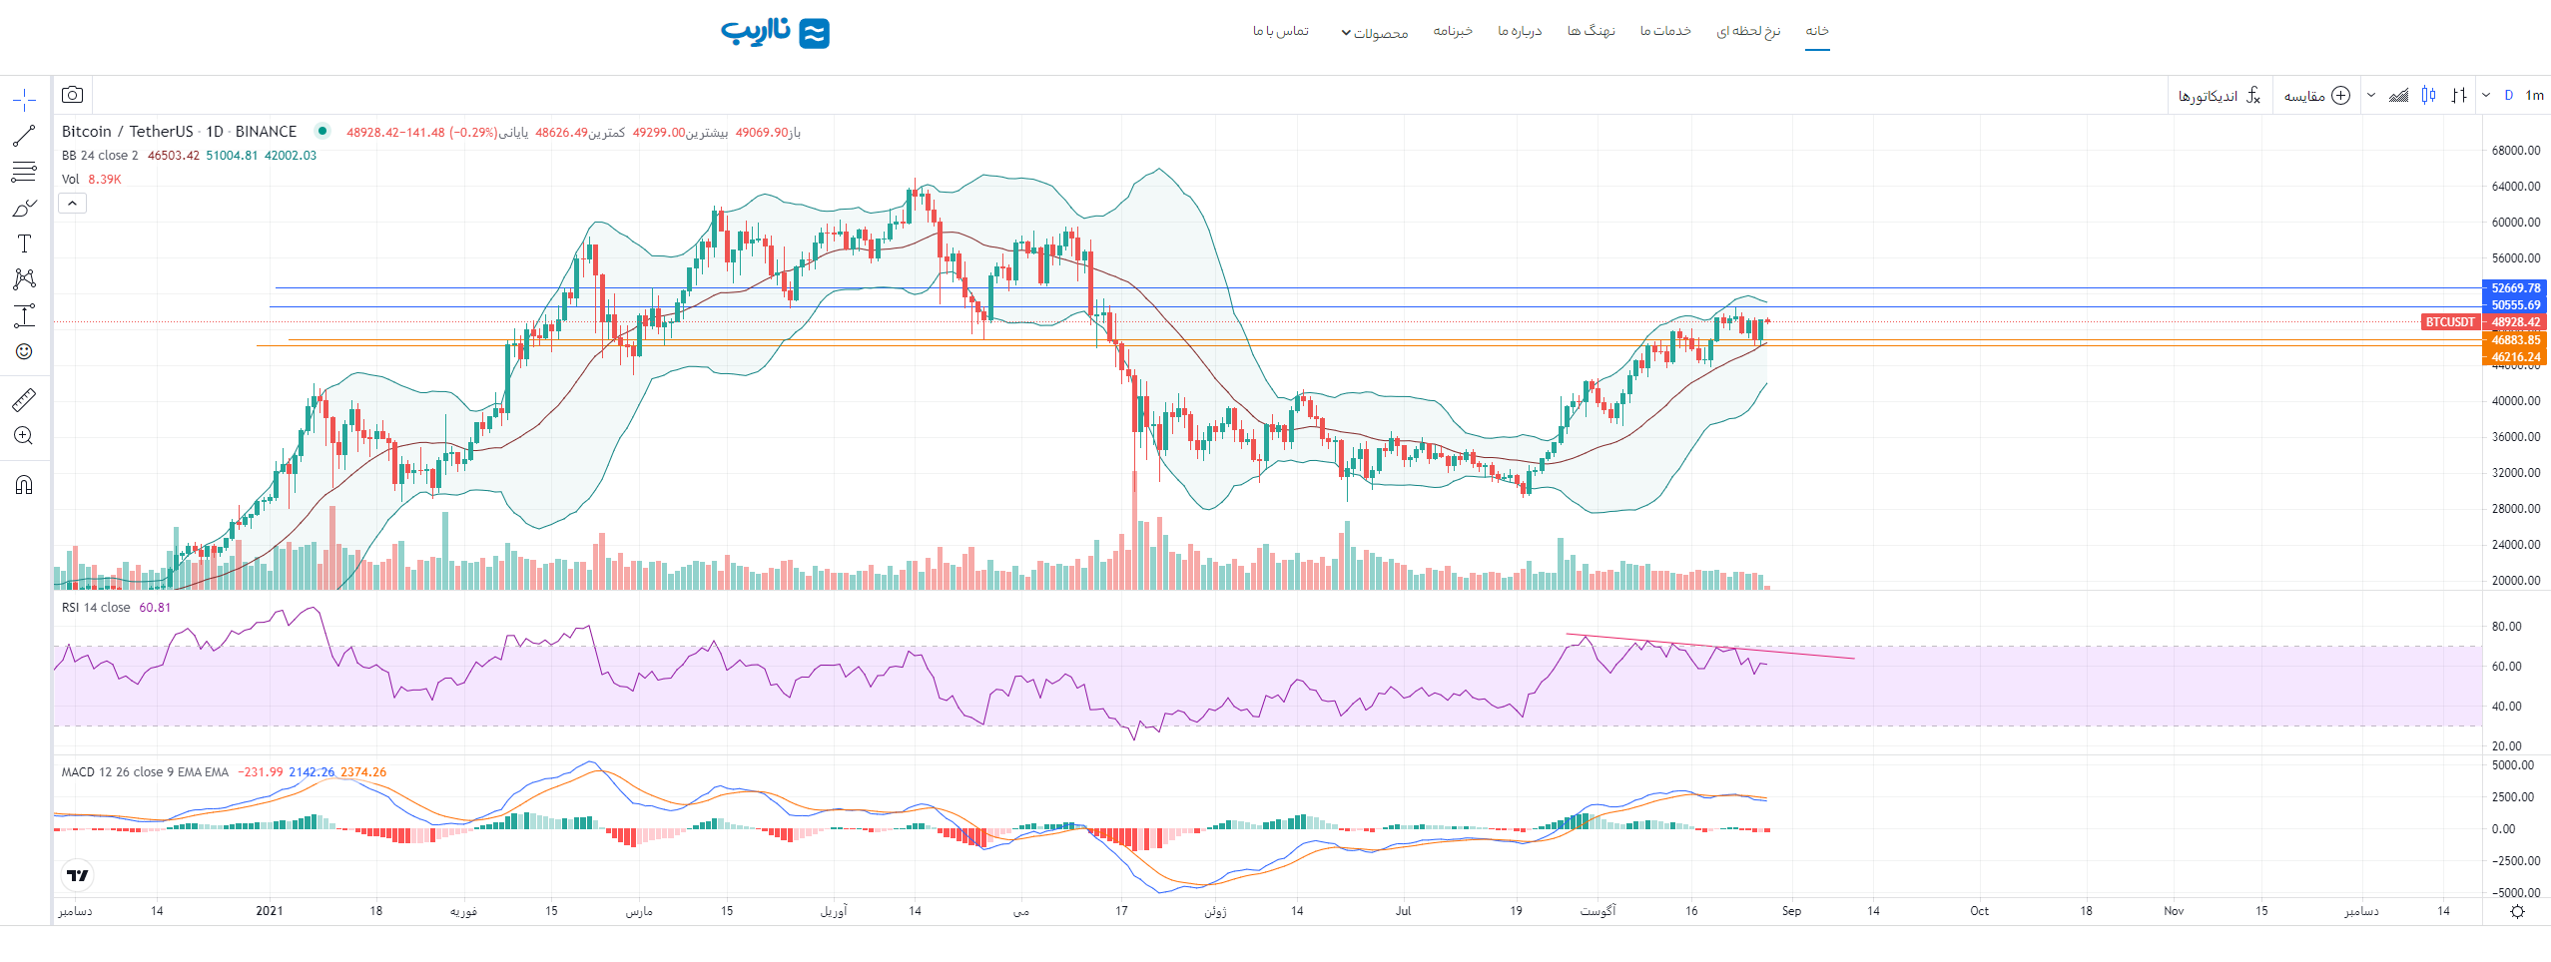Viewport: 2551px width, 962px height.
Task: Click the market open status dot
Action: pyautogui.click(x=321, y=131)
